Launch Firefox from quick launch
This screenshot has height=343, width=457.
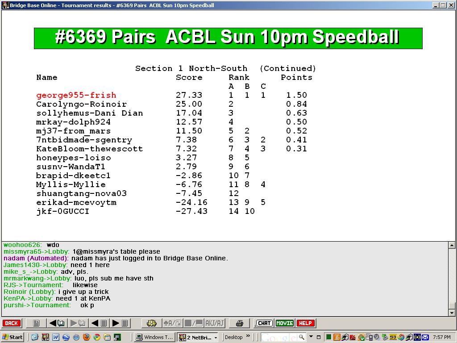(87, 337)
